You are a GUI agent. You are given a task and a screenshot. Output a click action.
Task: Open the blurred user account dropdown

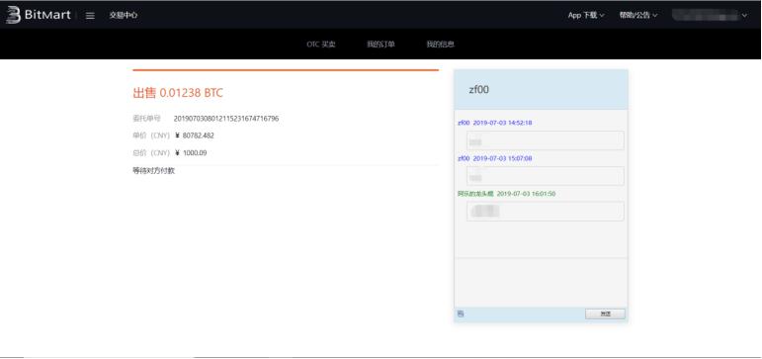pyautogui.click(x=710, y=16)
